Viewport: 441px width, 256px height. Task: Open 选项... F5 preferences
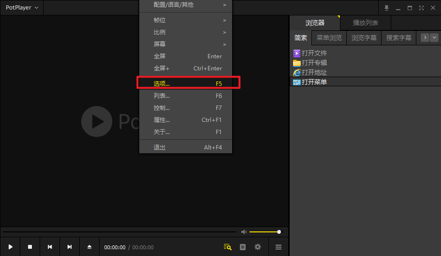click(x=186, y=83)
